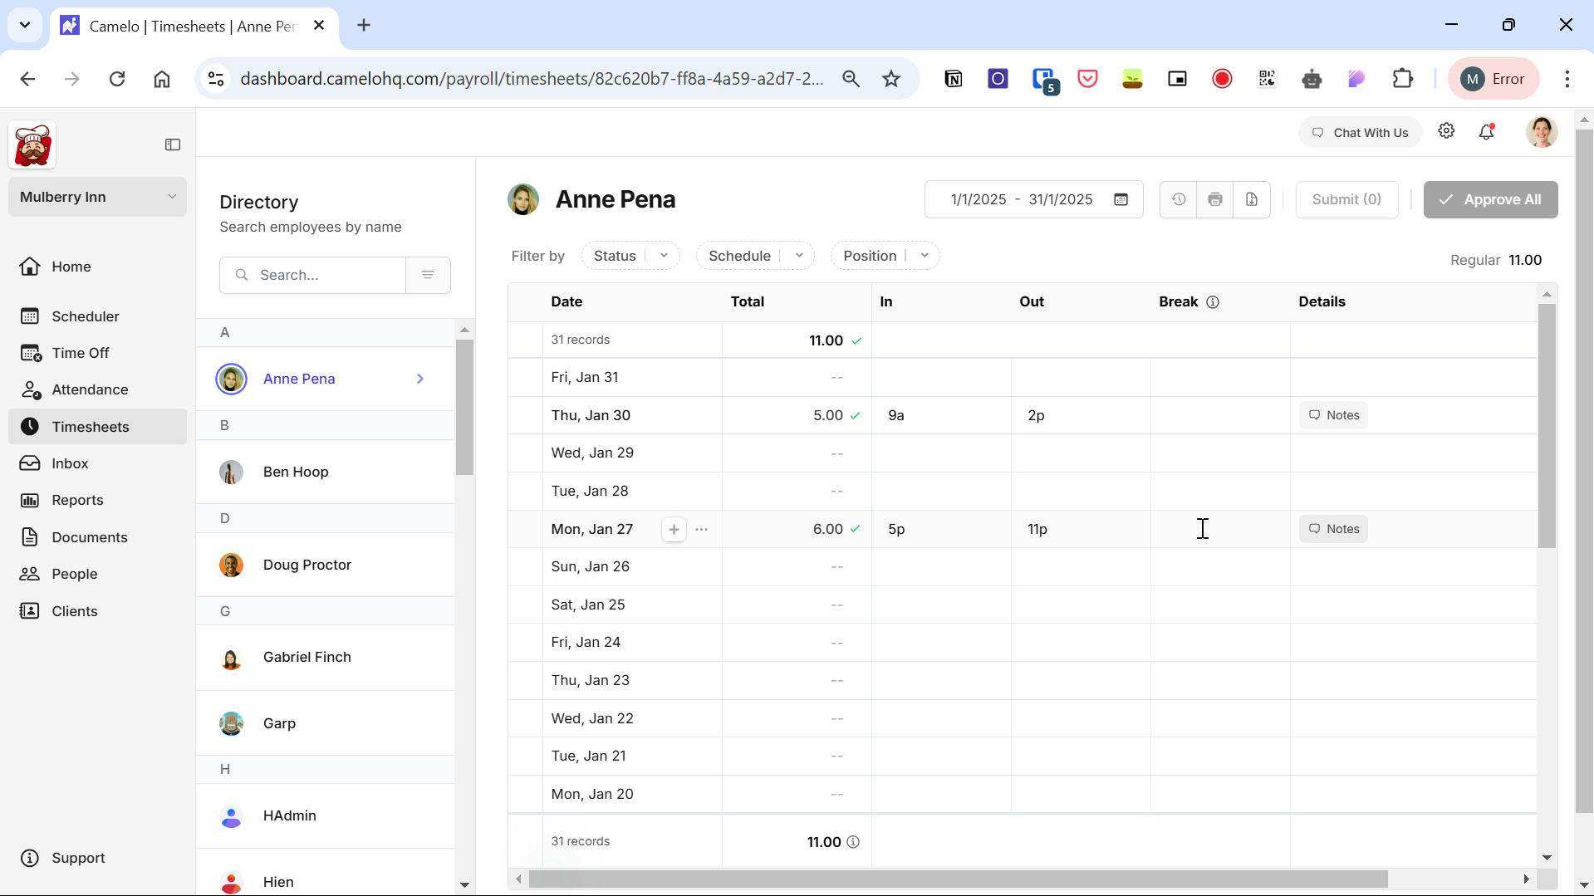Open Reports in the sidebar
The image size is (1594, 896).
point(77,500)
